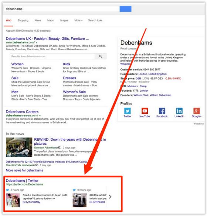Click the cafe news article thumbnail
This screenshot has width=207, height=216.
click(x=19, y=147)
